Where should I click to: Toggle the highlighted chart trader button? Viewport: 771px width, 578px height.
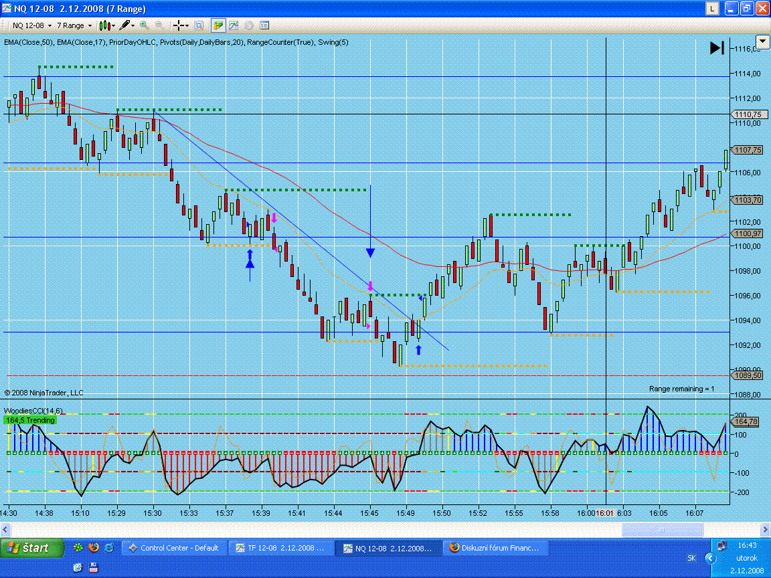pyautogui.click(x=218, y=25)
